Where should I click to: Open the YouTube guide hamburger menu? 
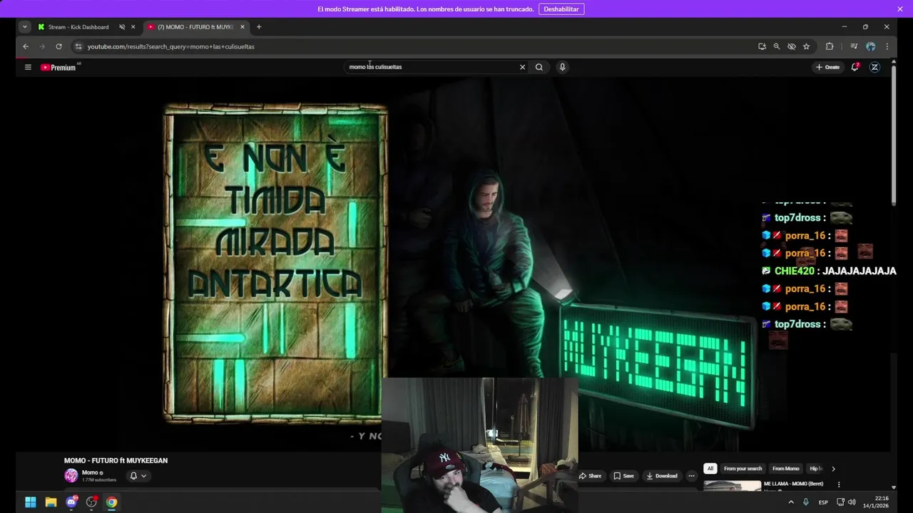28,67
